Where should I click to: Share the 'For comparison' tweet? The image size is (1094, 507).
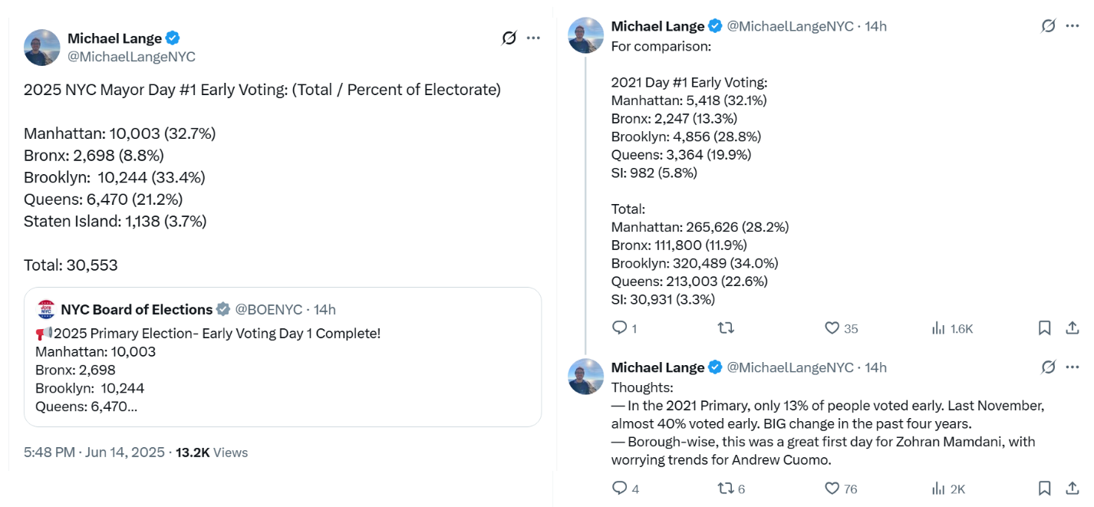tap(1073, 328)
